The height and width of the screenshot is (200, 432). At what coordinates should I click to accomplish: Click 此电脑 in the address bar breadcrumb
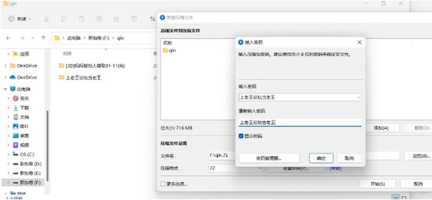74,38
